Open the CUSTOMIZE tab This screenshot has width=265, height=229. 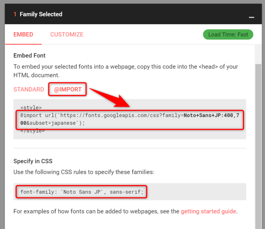point(67,34)
